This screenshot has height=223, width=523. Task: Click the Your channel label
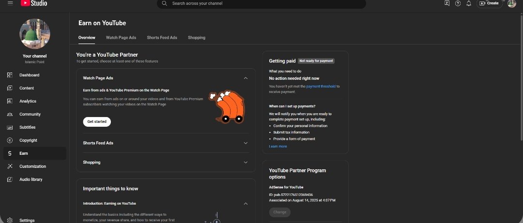tap(35, 56)
